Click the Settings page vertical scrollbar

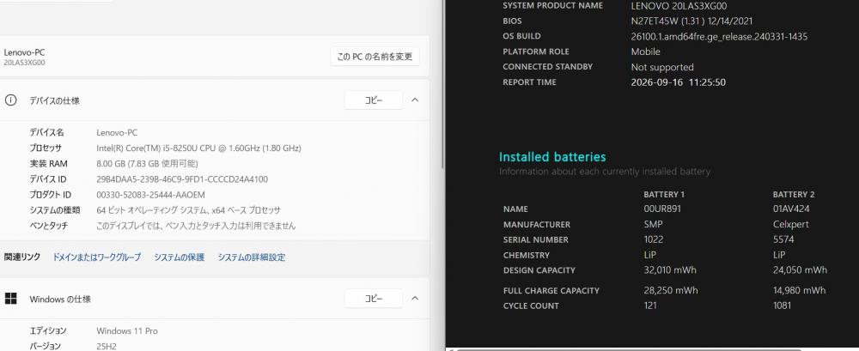[442, 82]
